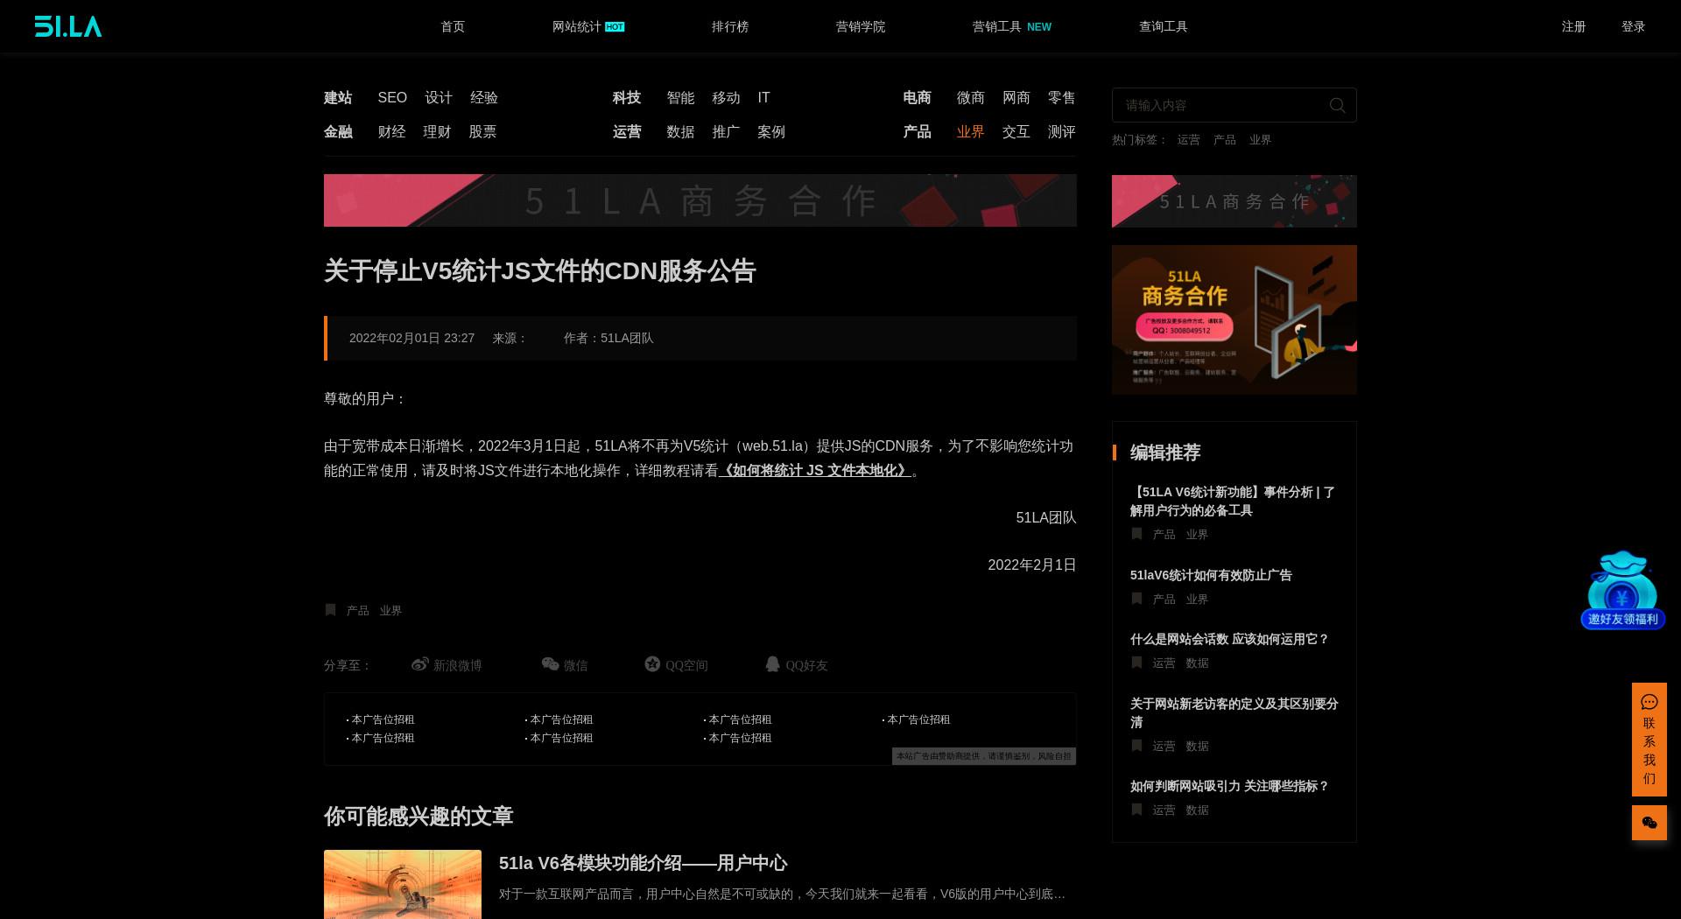Click the small sidebar 51LA商务合作 banner
The image size is (1681, 919).
[x=1234, y=201]
